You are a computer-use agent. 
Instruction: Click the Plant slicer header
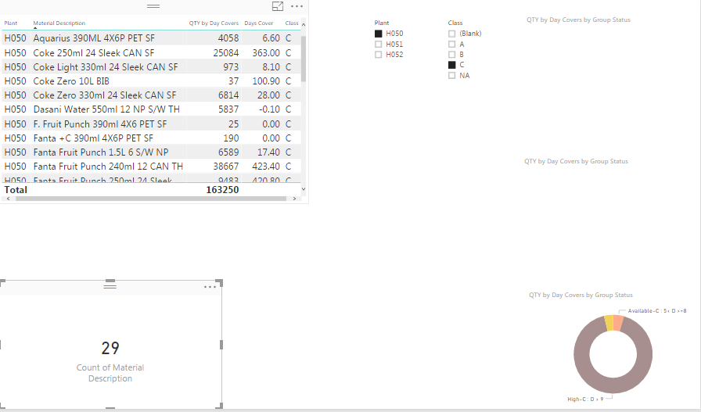pyautogui.click(x=382, y=23)
